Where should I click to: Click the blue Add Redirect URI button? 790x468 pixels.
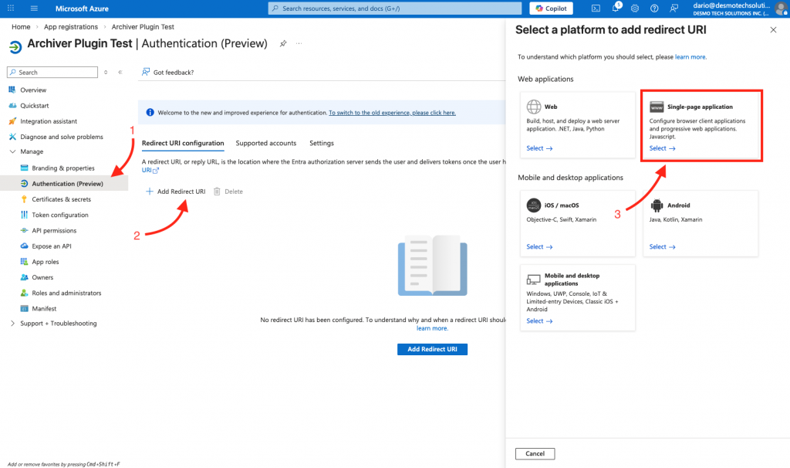pyautogui.click(x=432, y=349)
